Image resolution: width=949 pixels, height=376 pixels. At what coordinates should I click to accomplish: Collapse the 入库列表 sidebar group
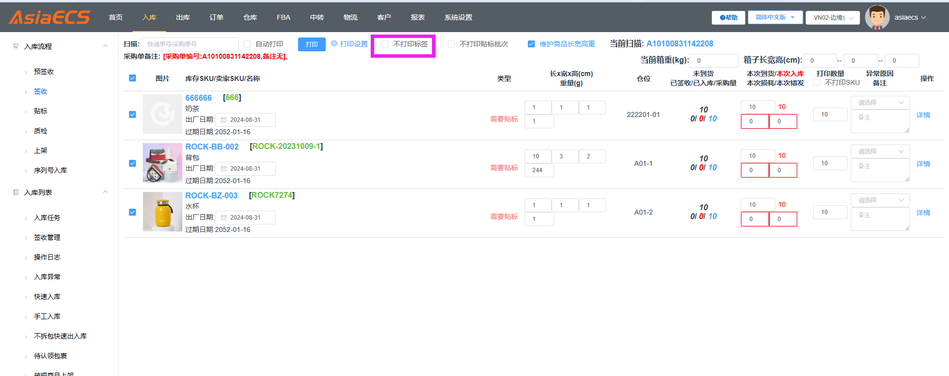tap(105, 192)
